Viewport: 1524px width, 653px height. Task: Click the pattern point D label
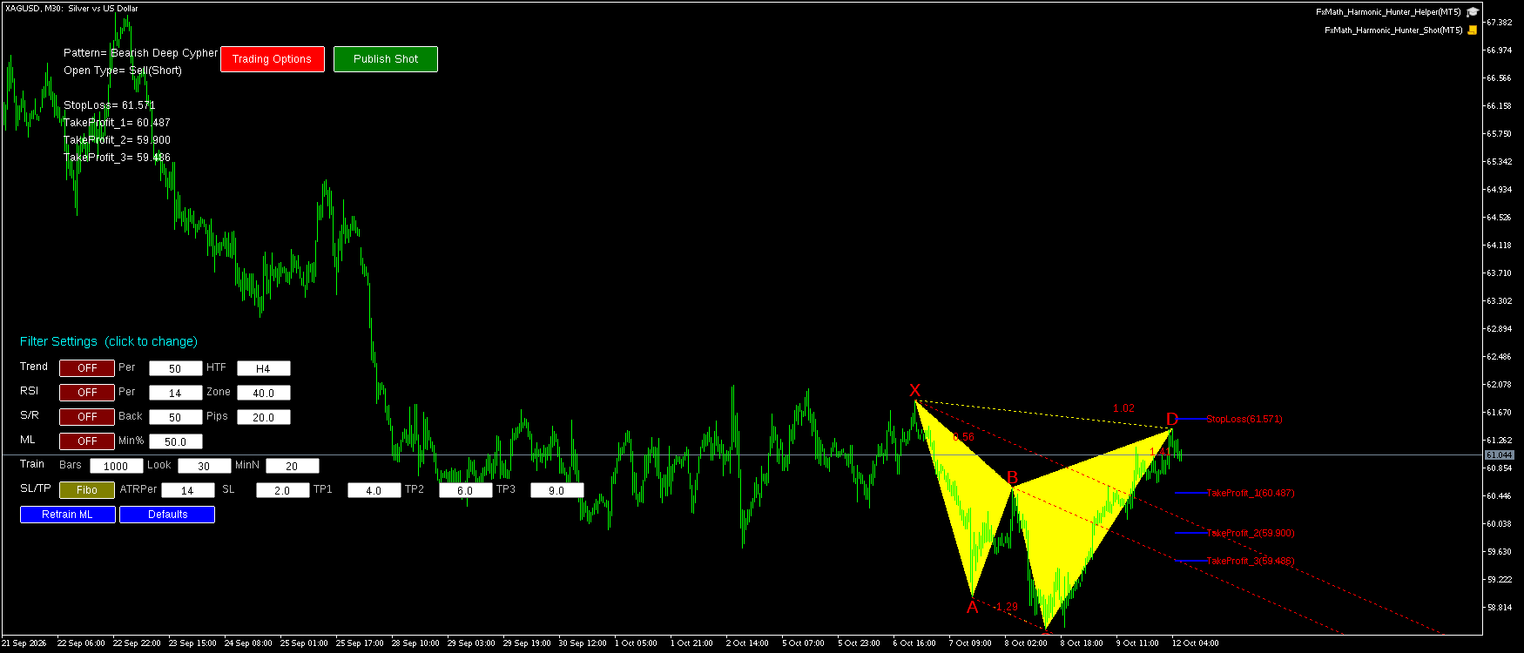[1172, 420]
